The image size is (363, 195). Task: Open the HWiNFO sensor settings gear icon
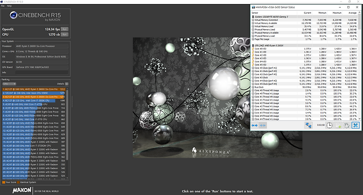347,125
